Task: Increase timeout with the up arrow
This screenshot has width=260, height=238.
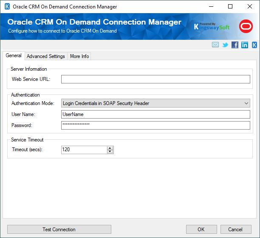Action: (110, 148)
